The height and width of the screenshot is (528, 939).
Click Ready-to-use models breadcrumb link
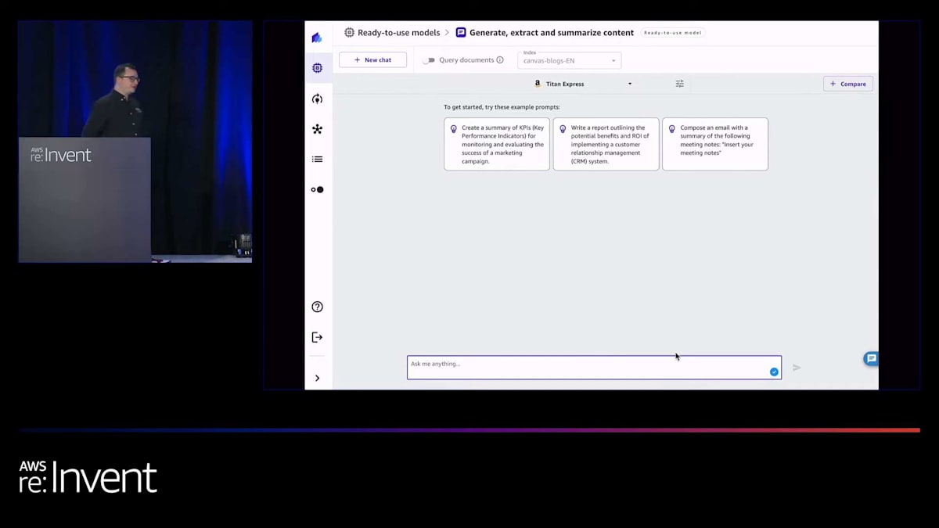(x=398, y=33)
